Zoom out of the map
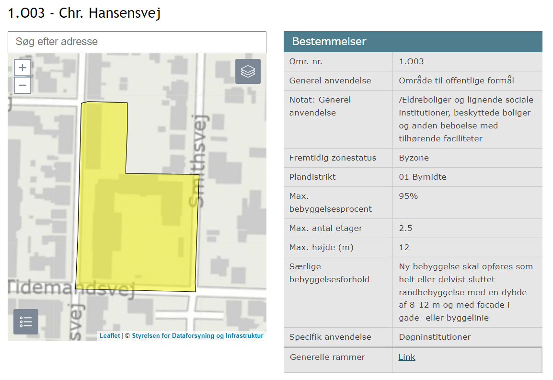The image size is (553, 380). 23,86
